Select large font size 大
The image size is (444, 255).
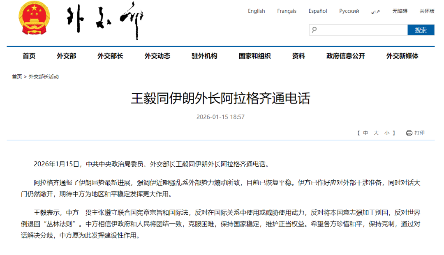point(376,133)
